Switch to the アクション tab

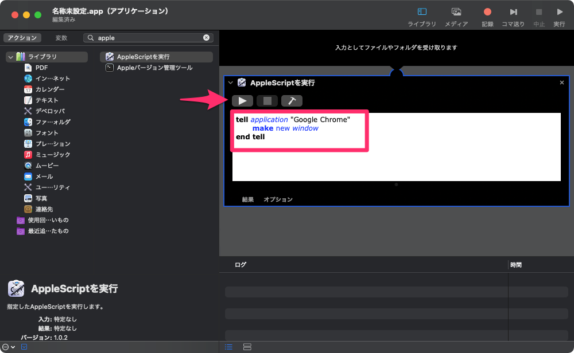[x=22, y=38]
